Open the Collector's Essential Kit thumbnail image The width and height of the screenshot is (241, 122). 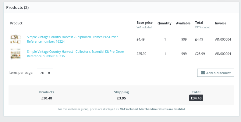tap(15, 54)
